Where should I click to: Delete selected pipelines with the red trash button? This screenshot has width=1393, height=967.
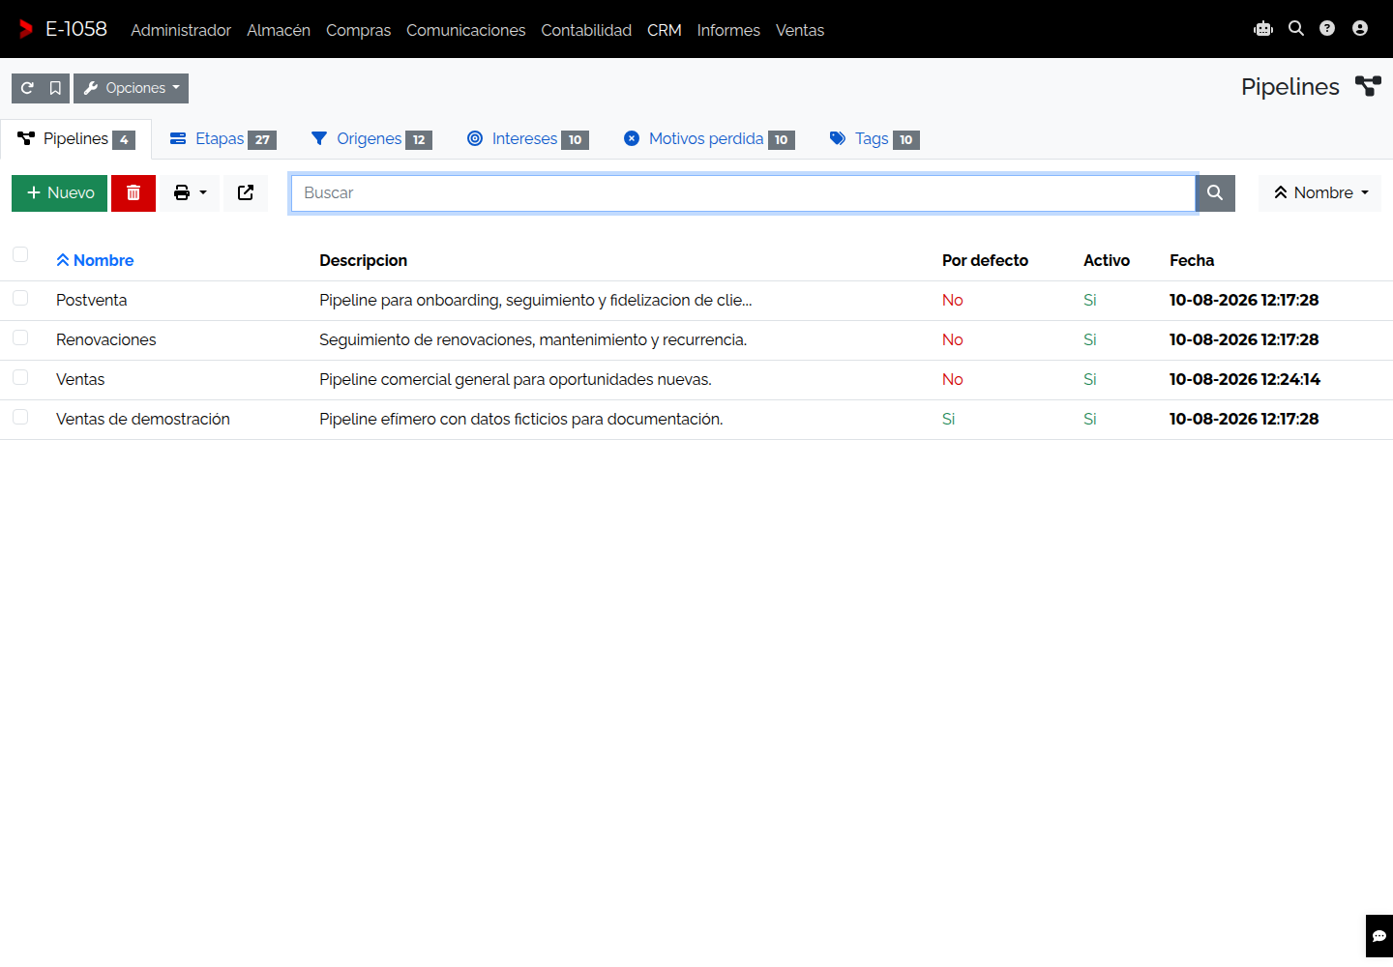point(133,192)
